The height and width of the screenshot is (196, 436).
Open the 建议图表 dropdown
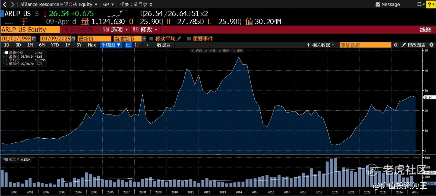pos(80,29)
